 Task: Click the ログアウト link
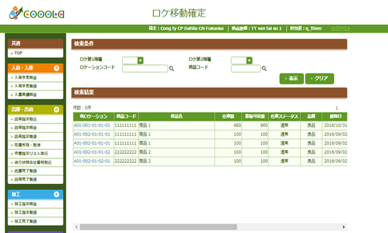coord(341,29)
